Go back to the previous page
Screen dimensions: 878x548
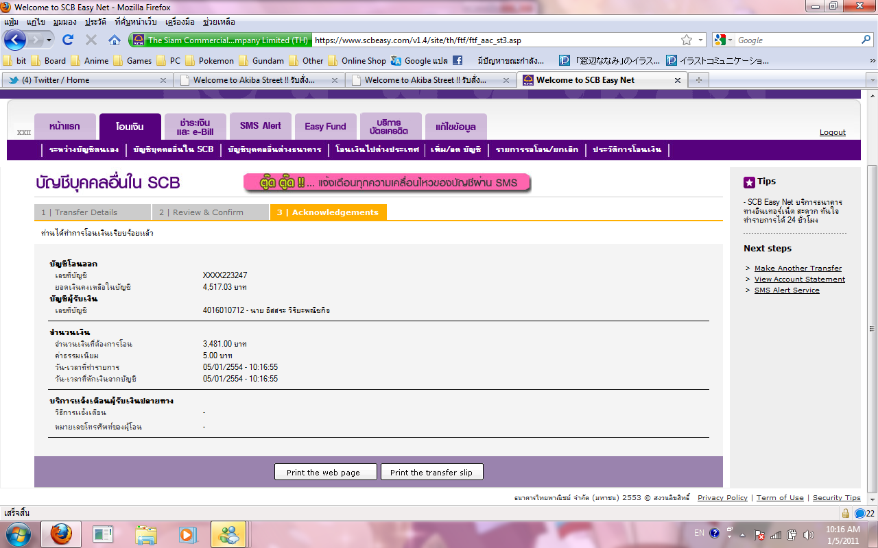[14, 40]
